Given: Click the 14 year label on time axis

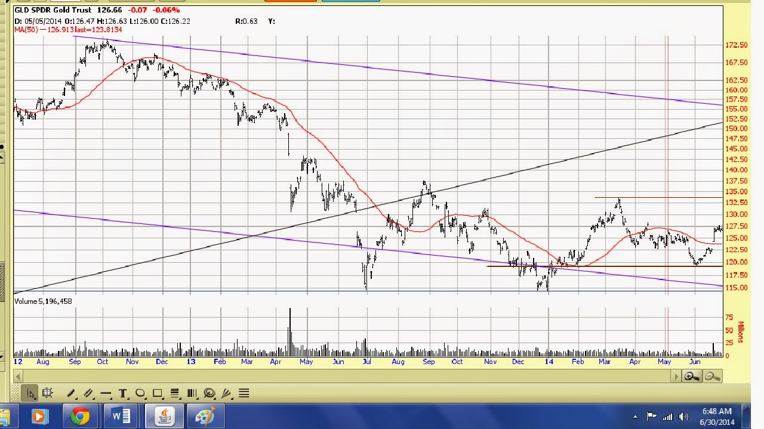Looking at the screenshot, I should 549,362.
